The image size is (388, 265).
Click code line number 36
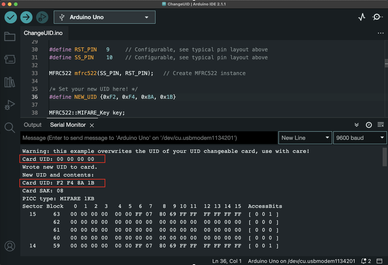point(35,97)
